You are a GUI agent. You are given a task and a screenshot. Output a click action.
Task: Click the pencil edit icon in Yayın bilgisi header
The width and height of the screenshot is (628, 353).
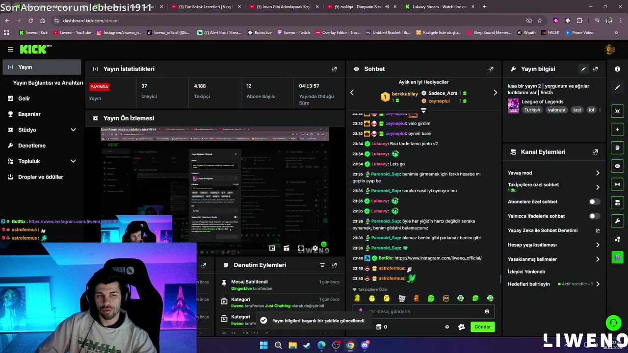pyautogui.click(x=583, y=69)
